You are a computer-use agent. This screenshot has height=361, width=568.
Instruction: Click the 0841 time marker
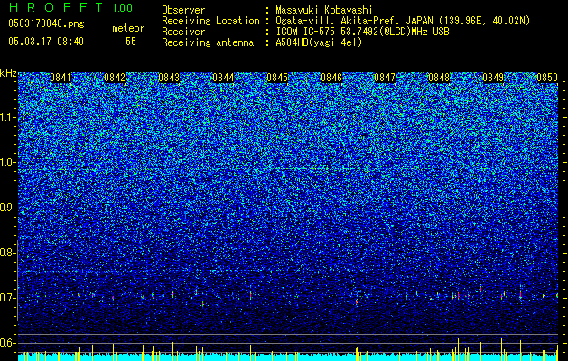point(61,78)
